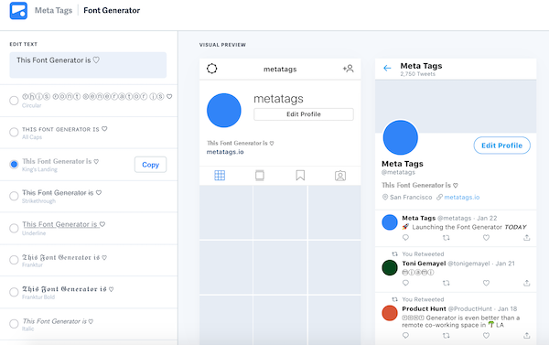Image resolution: width=549 pixels, height=345 pixels.
Task: Click the Meta Tags tweet blue avatar
Action: pyautogui.click(x=390, y=222)
